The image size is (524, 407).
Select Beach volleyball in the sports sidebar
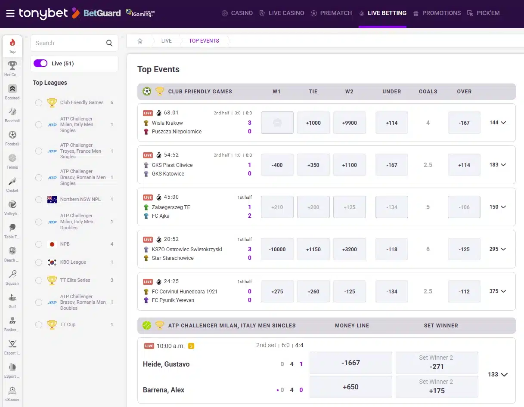coord(12,254)
